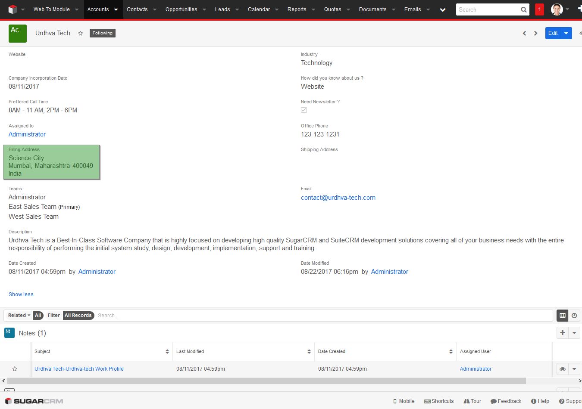Click the All Records filter pill

pyautogui.click(x=78, y=316)
